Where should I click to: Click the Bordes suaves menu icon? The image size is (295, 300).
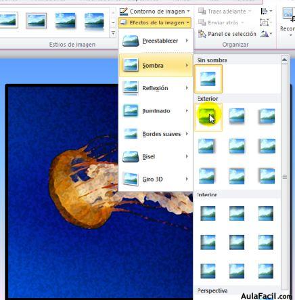[x=131, y=133]
